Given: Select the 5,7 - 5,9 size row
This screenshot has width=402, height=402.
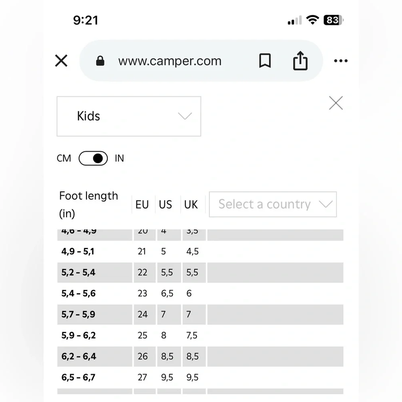Looking at the screenshot, I should click(200, 314).
